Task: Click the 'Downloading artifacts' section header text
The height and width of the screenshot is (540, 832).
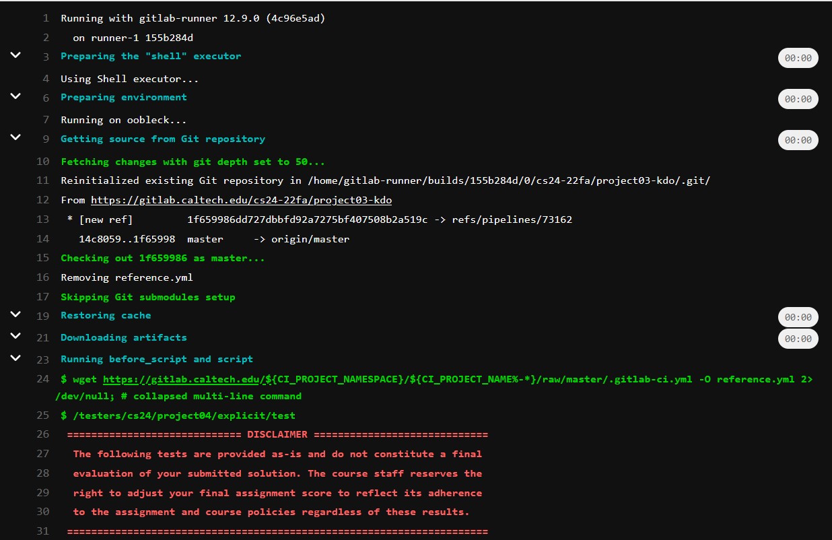Action: [x=123, y=337]
